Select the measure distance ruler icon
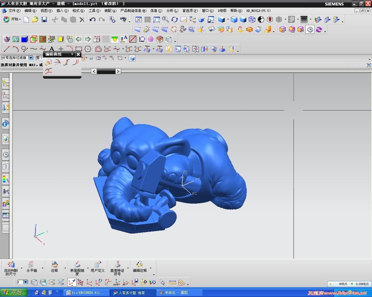Image resolution: width=372 pixels, height=297 pixels. (172, 282)
